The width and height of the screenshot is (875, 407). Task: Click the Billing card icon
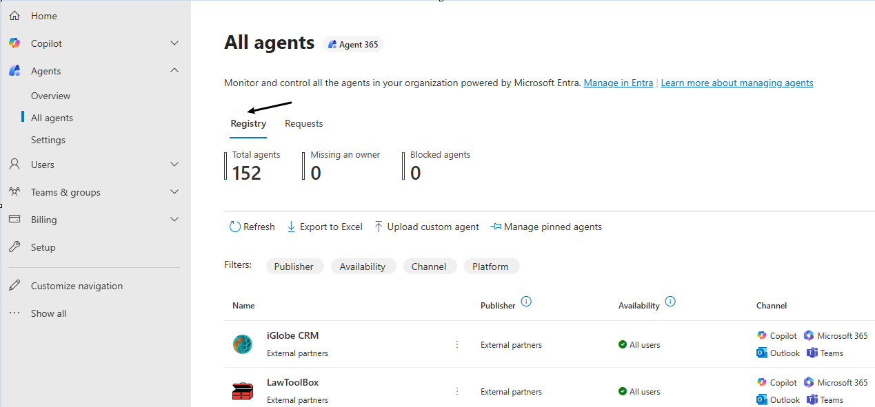pos(14,220)
